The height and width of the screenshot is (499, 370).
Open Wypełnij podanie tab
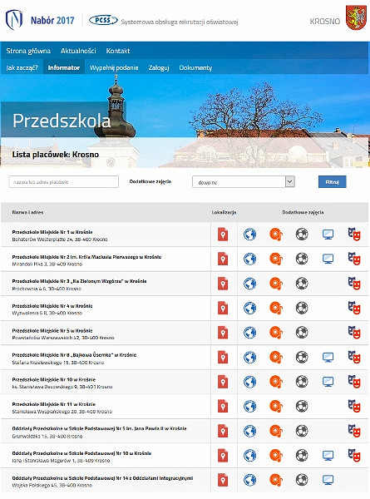(114, 67)
